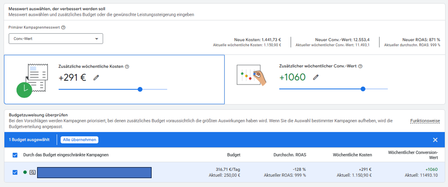The height and width of the screenshot is (187, 448).
Task: Click help icon next to Zusätzliche wöchentliche Kosten
Action: coord(127,66)
